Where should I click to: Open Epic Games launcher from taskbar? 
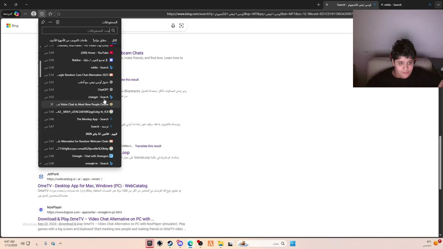[x=150, y=243]
